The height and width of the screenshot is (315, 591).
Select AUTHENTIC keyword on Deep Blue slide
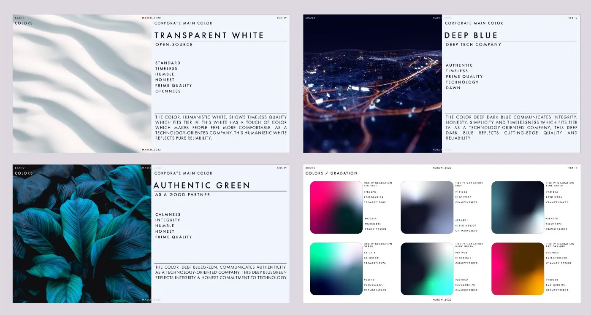[x=459, y=65]
